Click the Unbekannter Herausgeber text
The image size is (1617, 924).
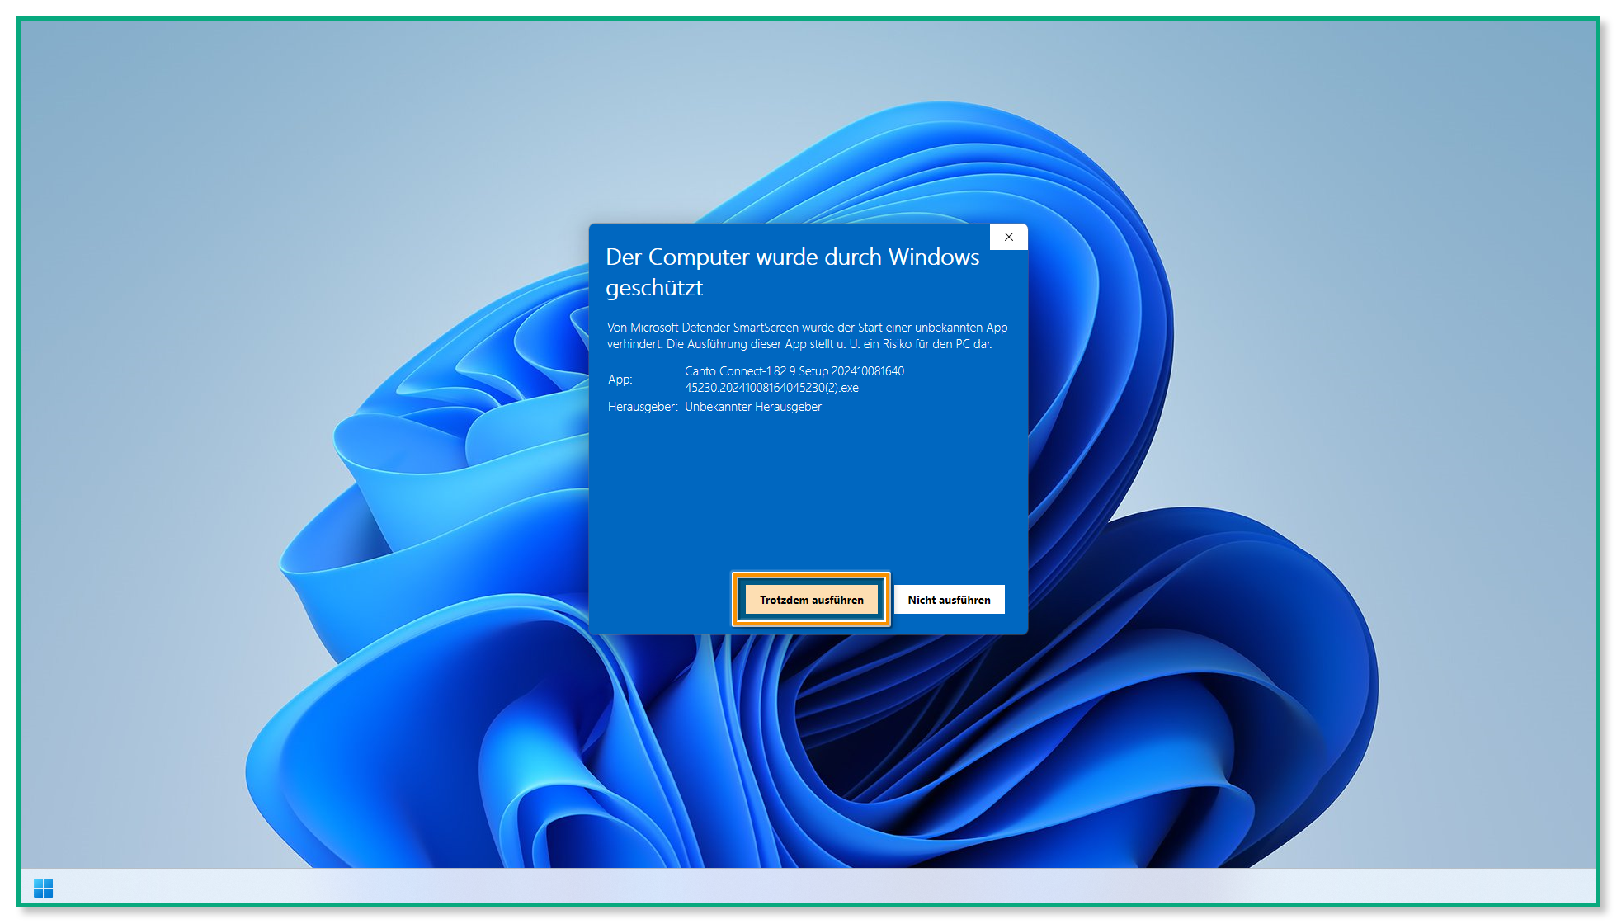click(x=753, y=407)
